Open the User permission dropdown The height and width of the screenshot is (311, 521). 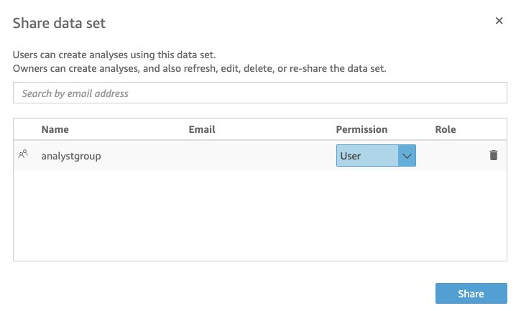pyautogui.click(x=376, y=155)
